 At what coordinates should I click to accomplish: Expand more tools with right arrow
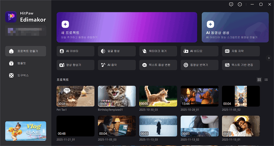(269, 58)
